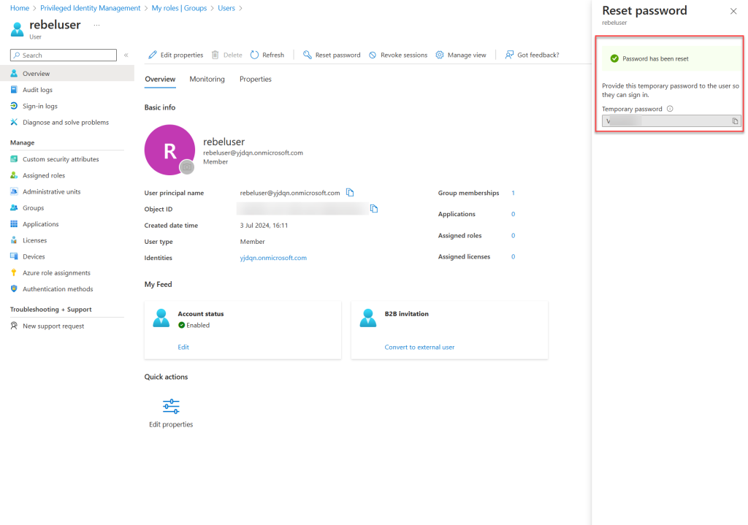Click the temporary password info icon
748x525 pixels.
pyautogui.click(x=670, y=109)
